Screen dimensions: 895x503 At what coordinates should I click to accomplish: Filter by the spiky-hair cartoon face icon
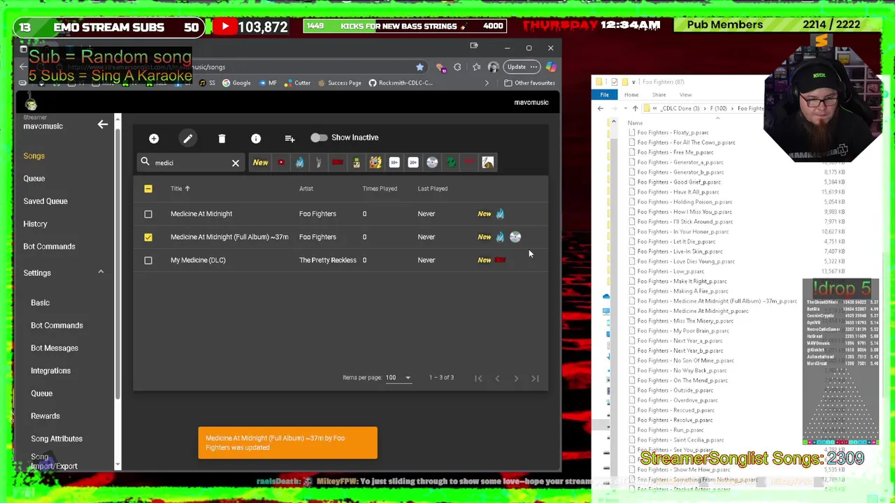pyautogui.click(x=375, y=163)
